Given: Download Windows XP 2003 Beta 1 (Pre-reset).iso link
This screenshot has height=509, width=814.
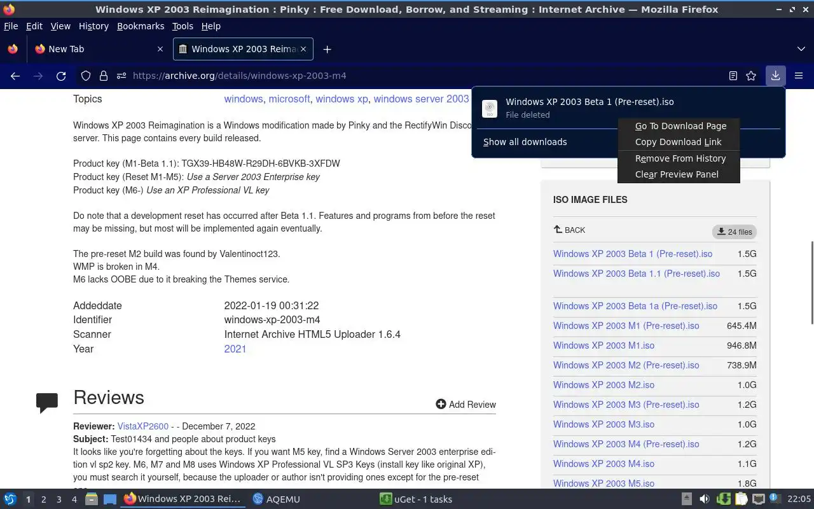Looking at the screenshot, I should coord(633,254).
